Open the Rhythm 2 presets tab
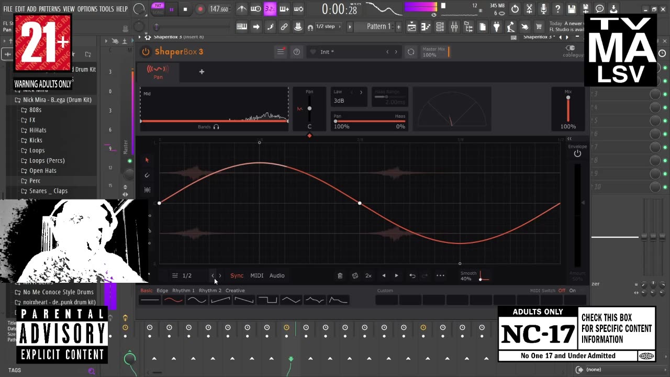The height and width of the screenshot is (377, 670). [210, 291]
